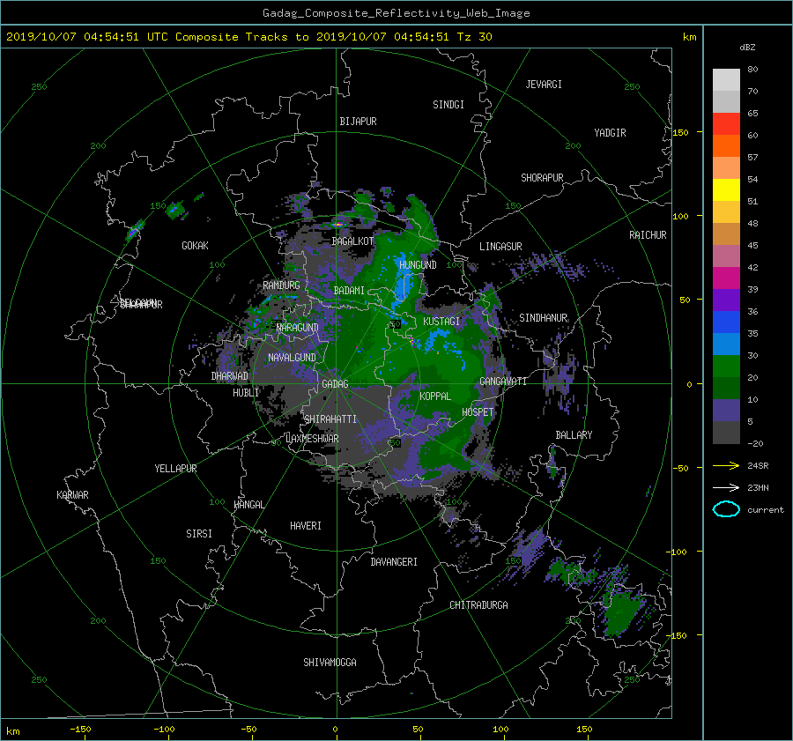Screen dimensions: 793x741
Task: Click the 'dBZ' legend unit heading
Action: 747,47
